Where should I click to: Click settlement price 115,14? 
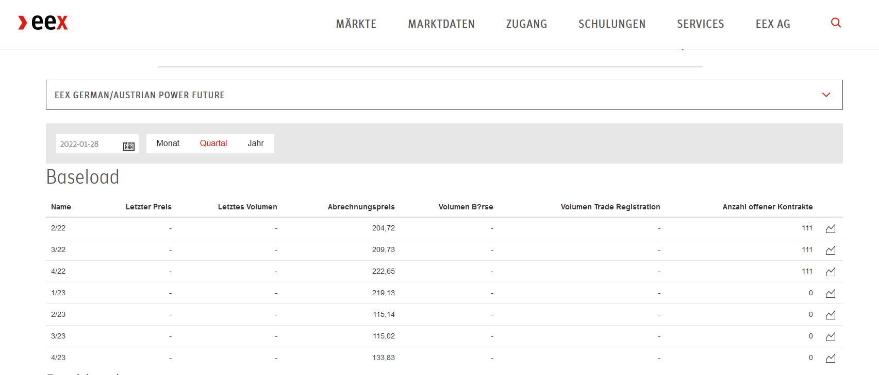click(x=384, y=314)
